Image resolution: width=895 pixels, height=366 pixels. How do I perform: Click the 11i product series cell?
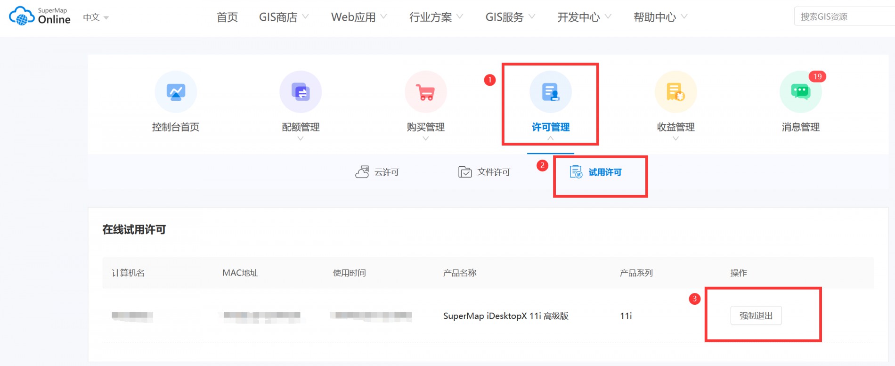626,316
